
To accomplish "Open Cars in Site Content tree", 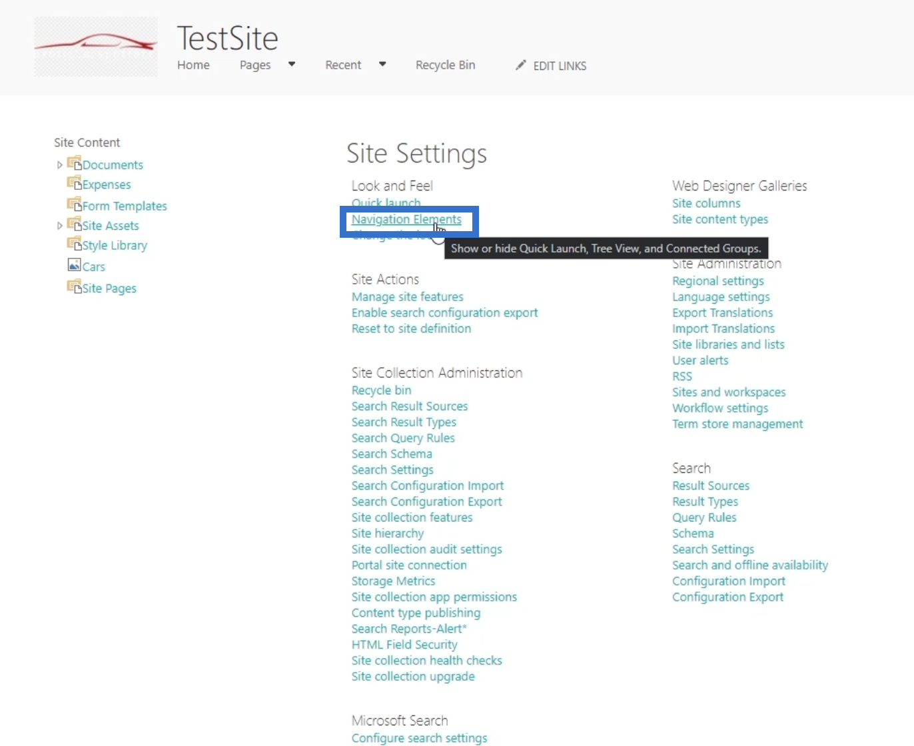I will 94,266.
